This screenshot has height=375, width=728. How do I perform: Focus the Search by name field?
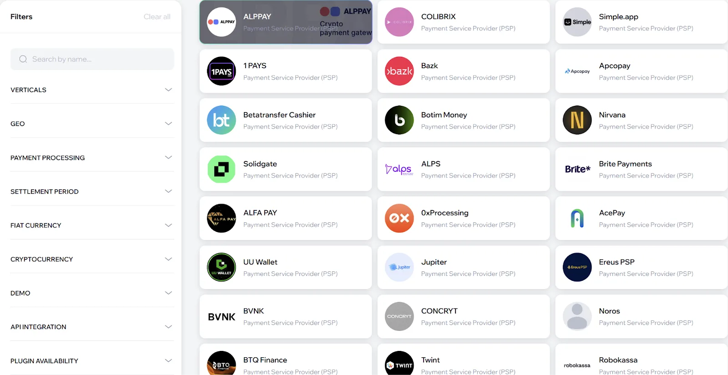92,59
